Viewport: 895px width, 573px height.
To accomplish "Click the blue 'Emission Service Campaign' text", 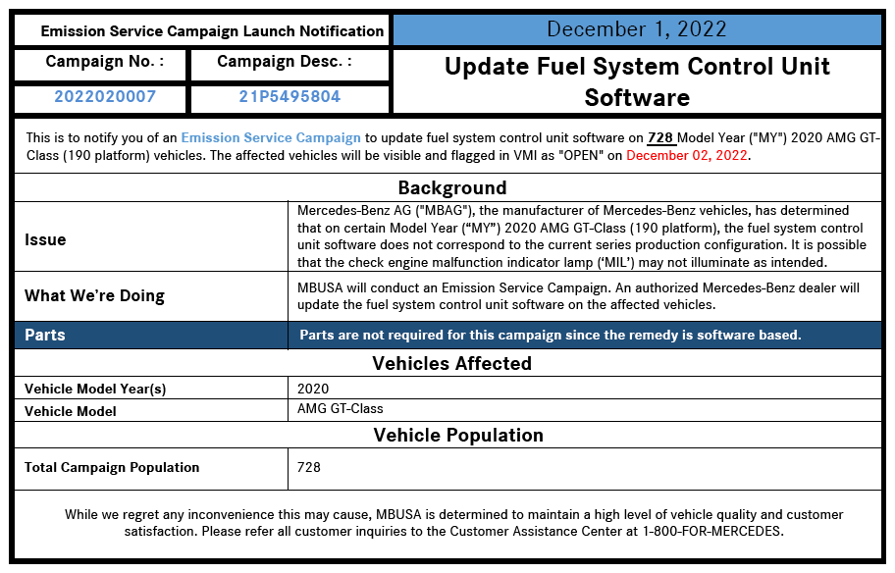I will point(271,137).
